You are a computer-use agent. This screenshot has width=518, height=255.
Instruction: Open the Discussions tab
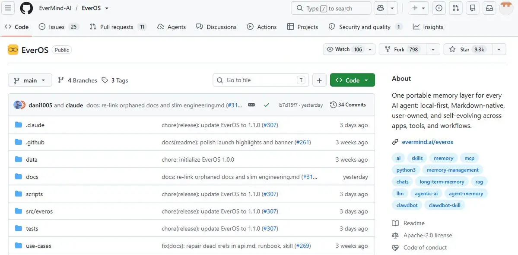[216, 27]
